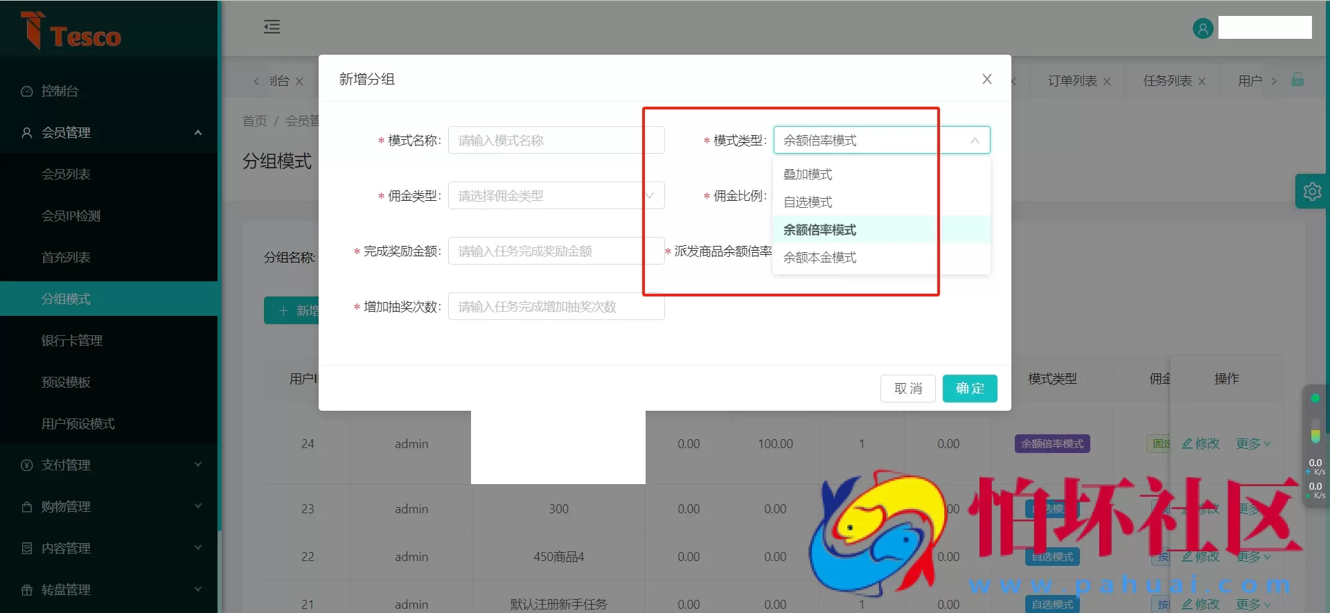This screenshot has width=1330, height=613.
Task: Open 预设模板 in sidebar
Action: [109, 382]
